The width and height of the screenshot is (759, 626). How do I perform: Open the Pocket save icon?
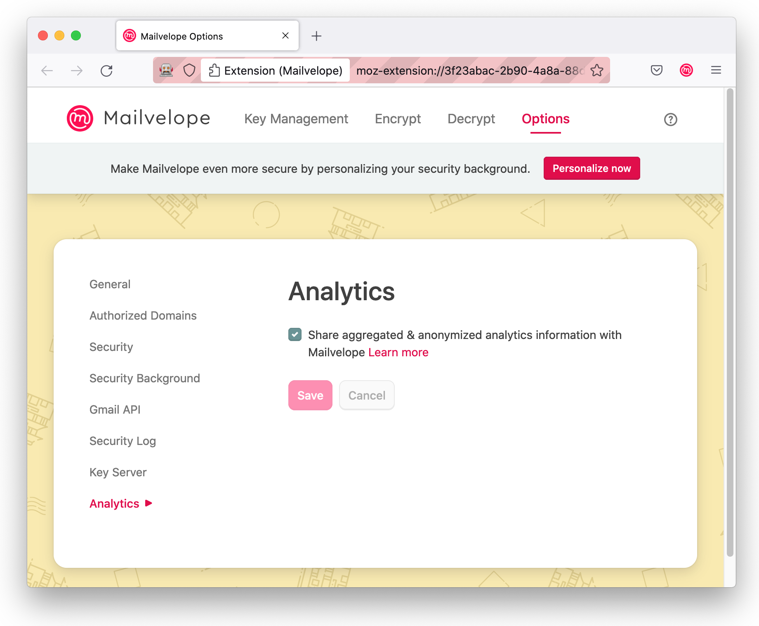click(656, 71)
